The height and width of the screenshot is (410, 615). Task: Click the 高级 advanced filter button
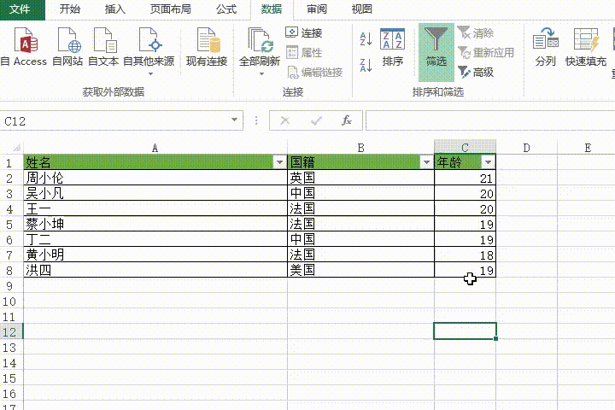(477, 73)
